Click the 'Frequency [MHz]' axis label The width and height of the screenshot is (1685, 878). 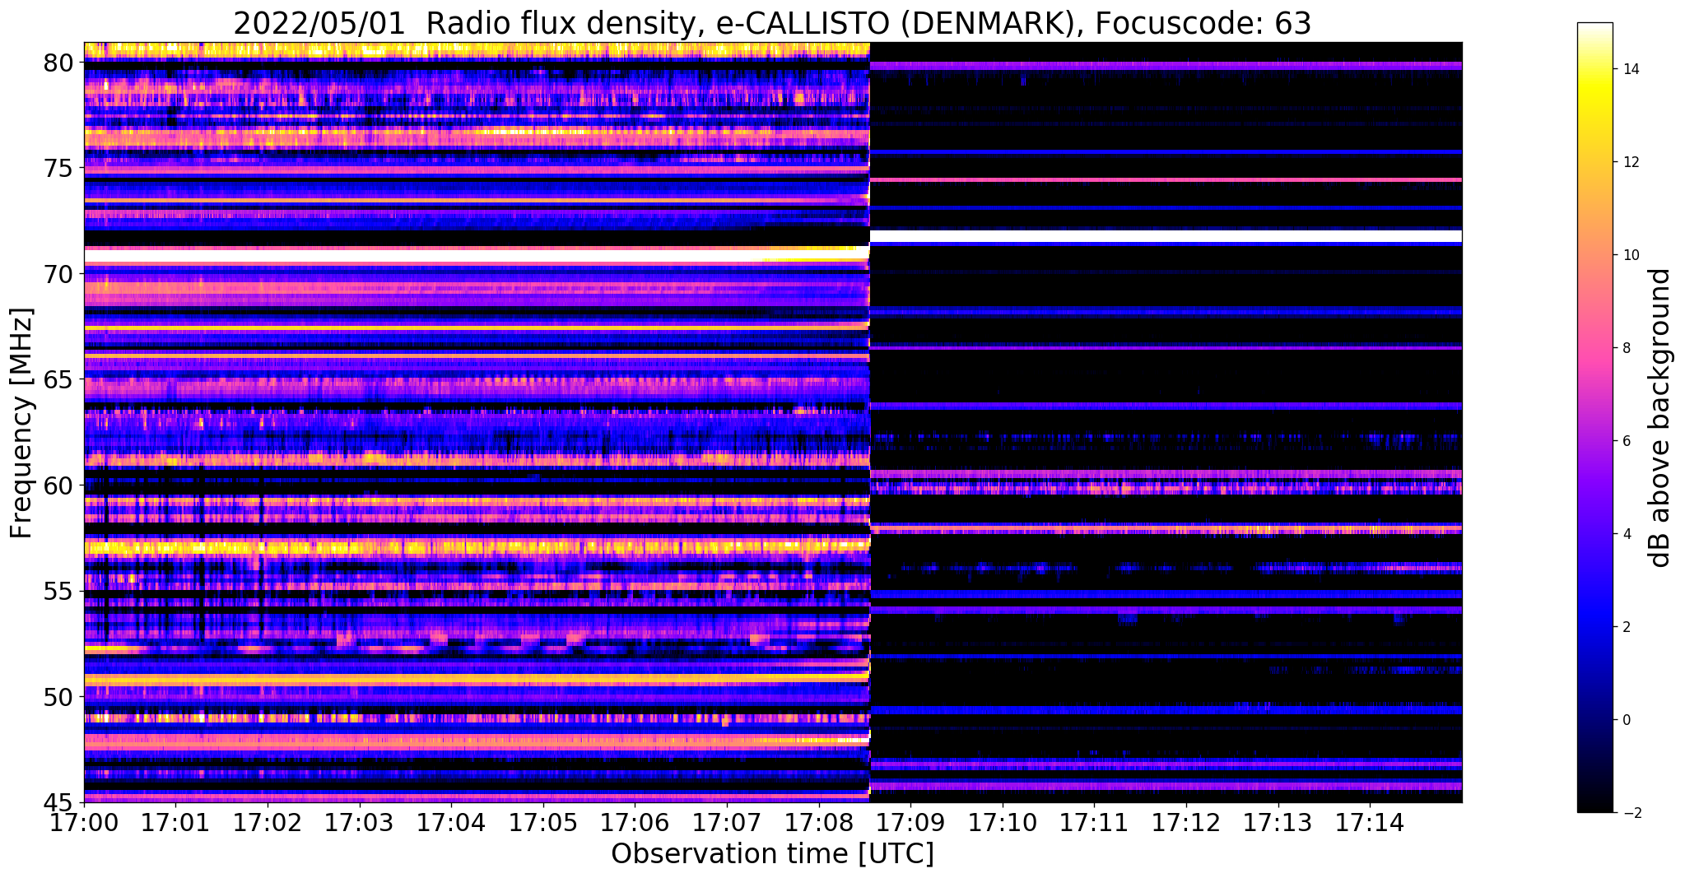pyautogui.click(x=22, y=423)
